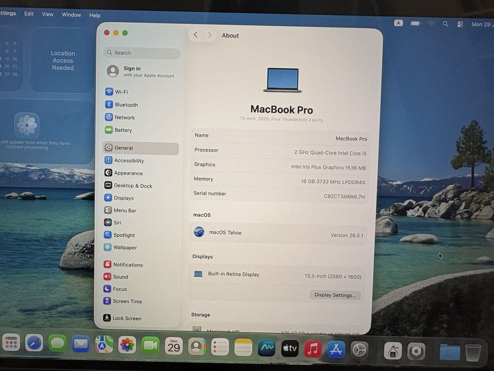Open Maps from the Dock

104,344
